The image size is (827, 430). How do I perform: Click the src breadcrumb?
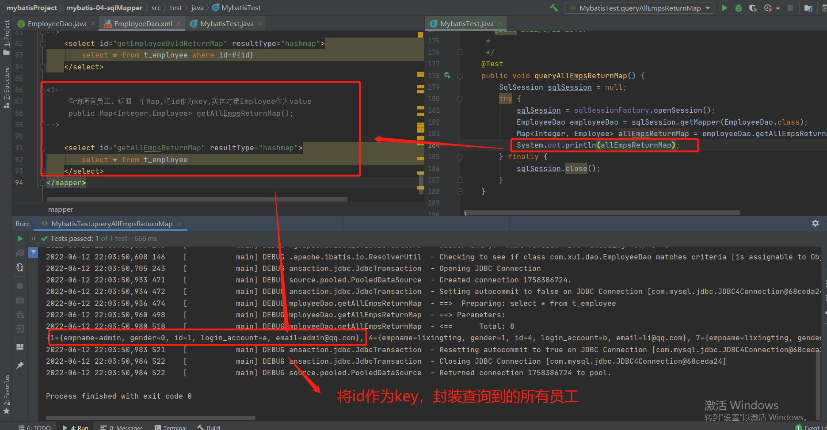coord(156,8)
